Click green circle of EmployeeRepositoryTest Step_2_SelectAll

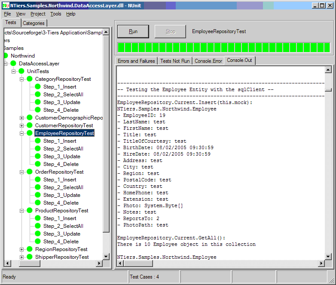click(38, 148)
